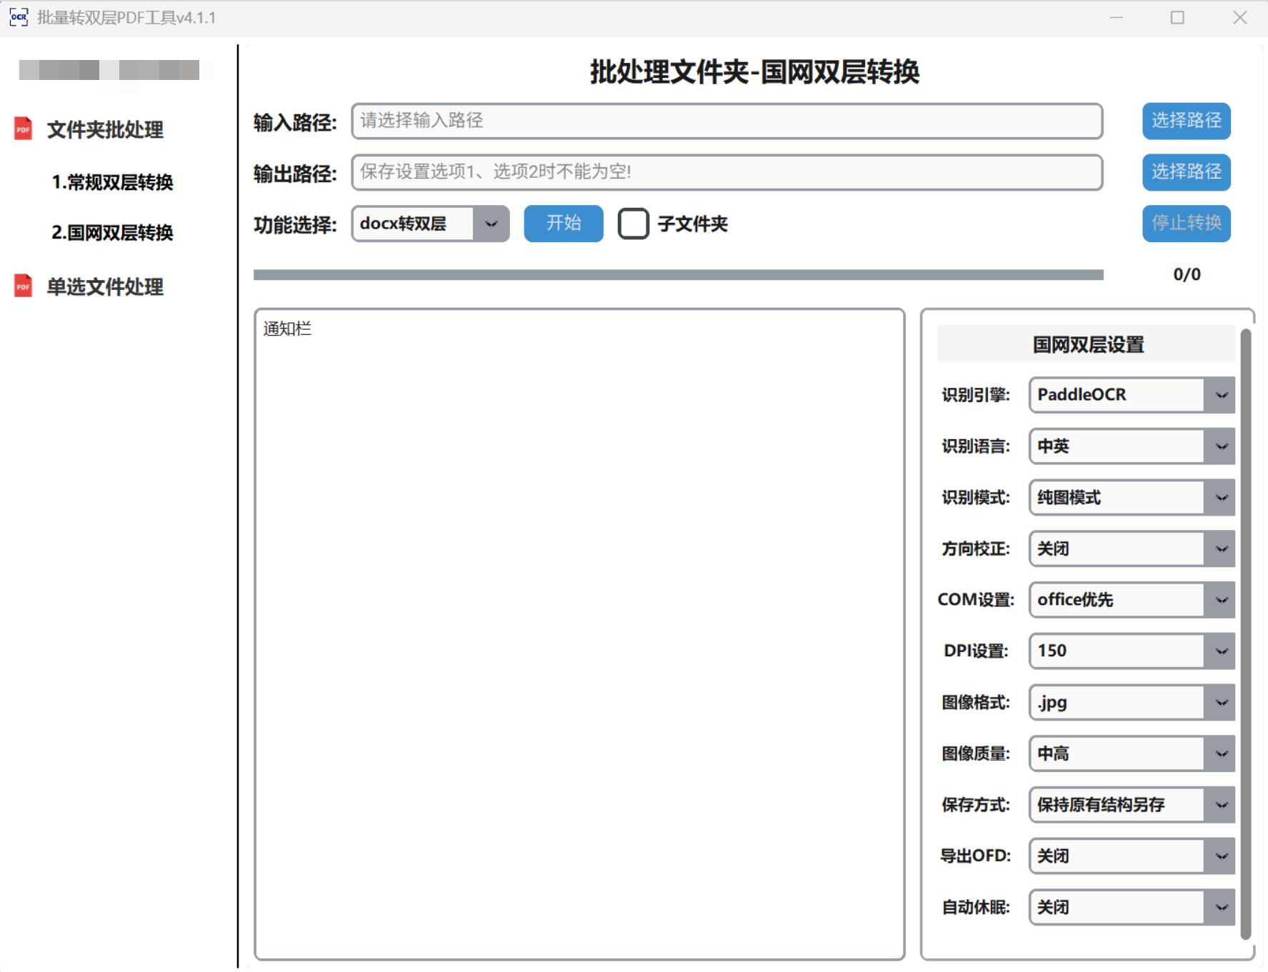Expand the 识别模式 纯图模式 dropdown
The height and width of the screenshot is (972, 1268).
[x=1132, y=498]
